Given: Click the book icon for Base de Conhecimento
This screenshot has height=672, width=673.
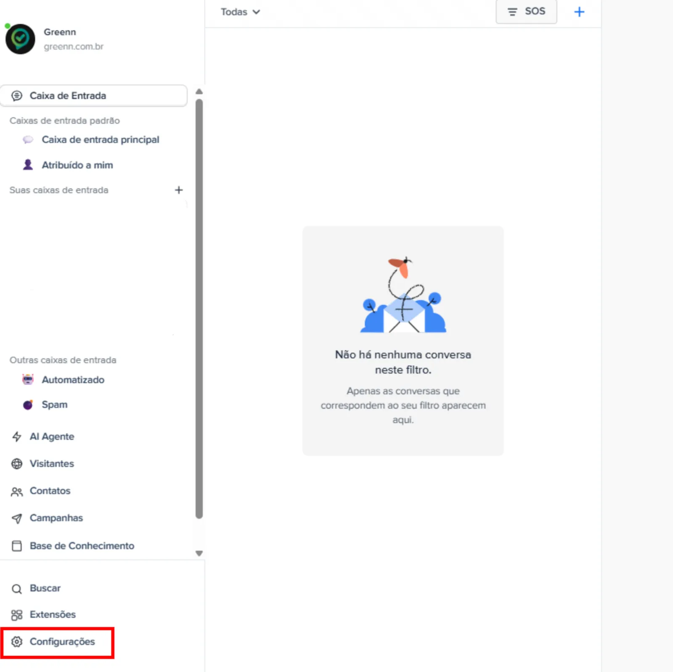Looking at the screenshot, I should tap(17, 546).
